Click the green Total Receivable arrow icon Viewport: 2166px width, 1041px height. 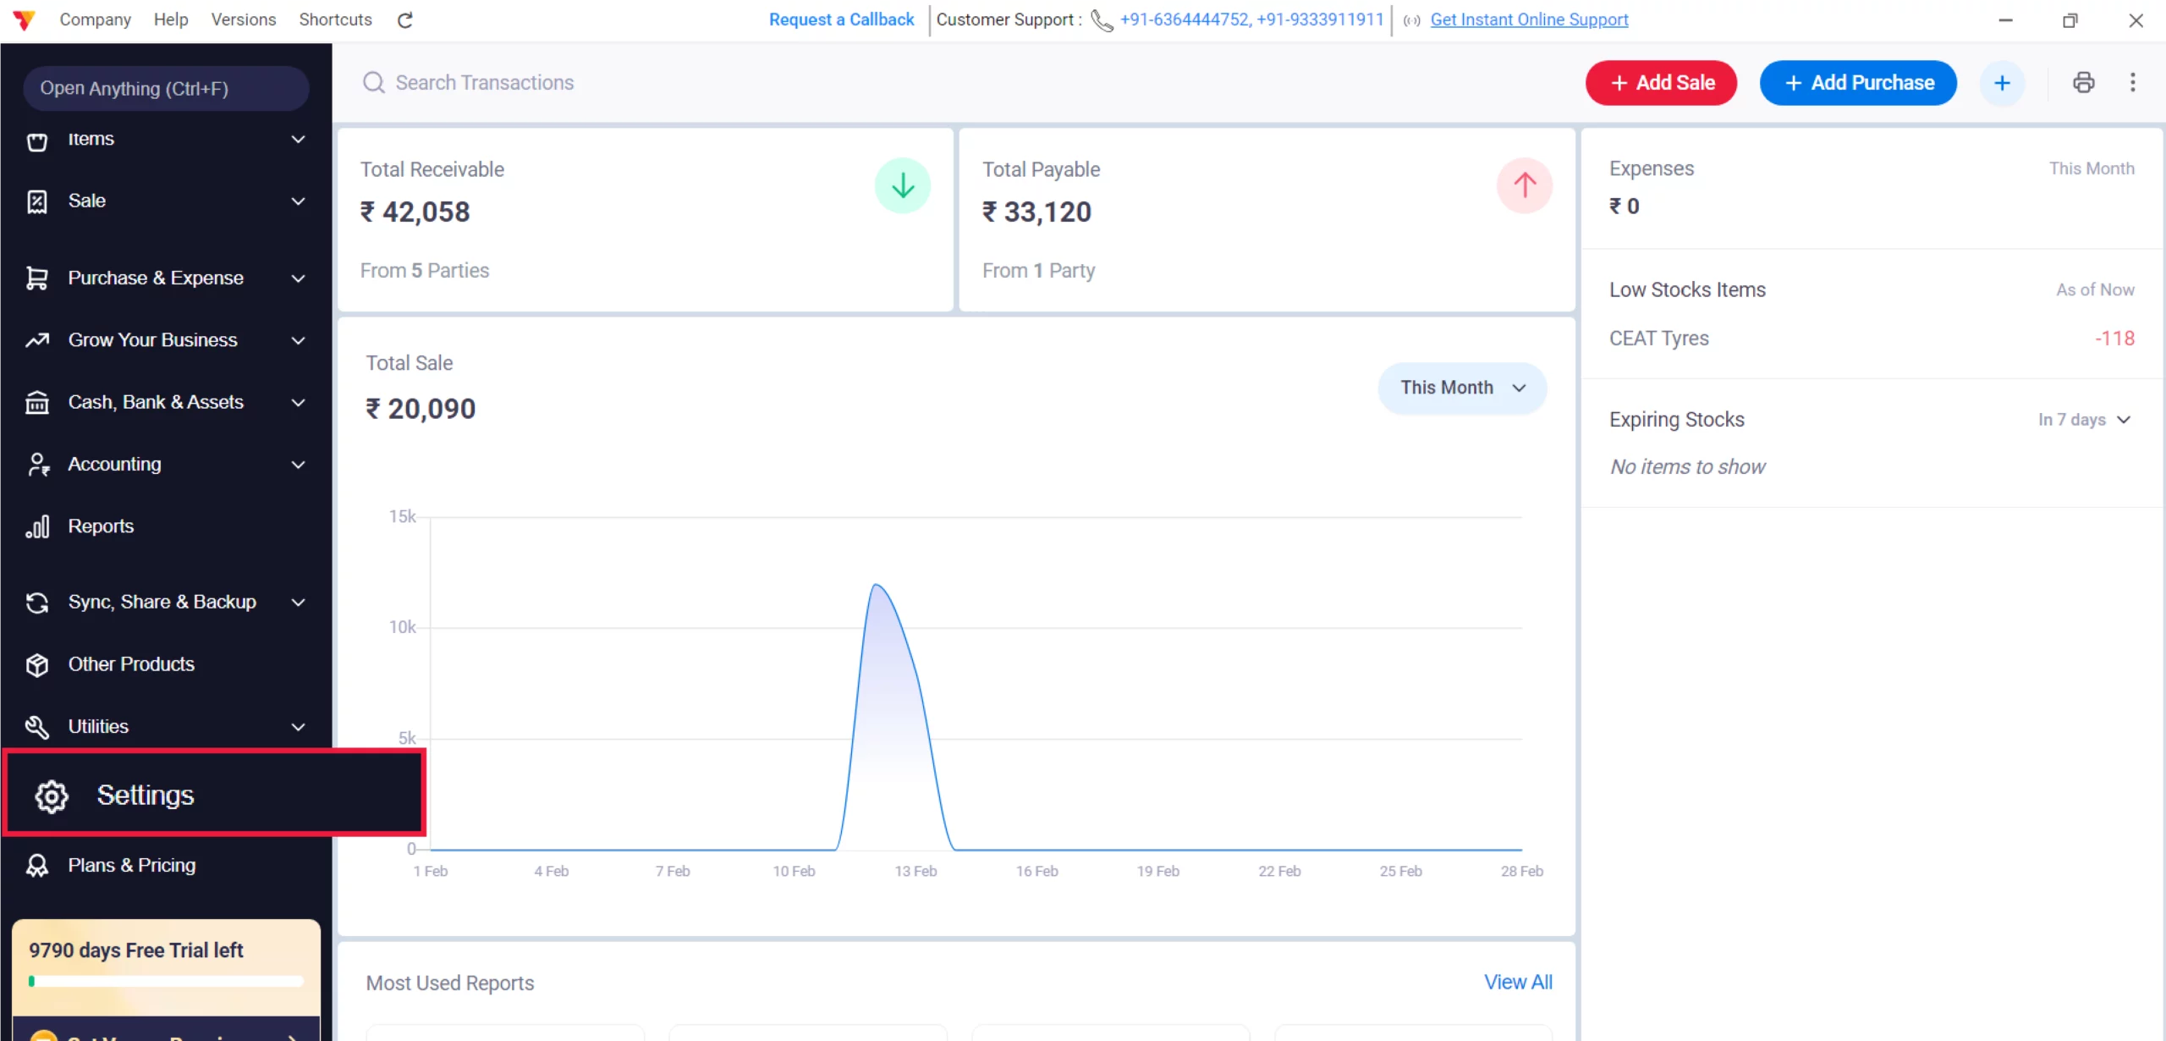click(x=902, y=185)
